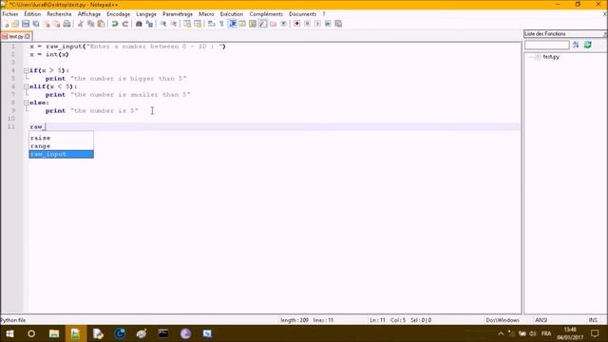
Task: Click the Function List search field
Action: (547, 46)
